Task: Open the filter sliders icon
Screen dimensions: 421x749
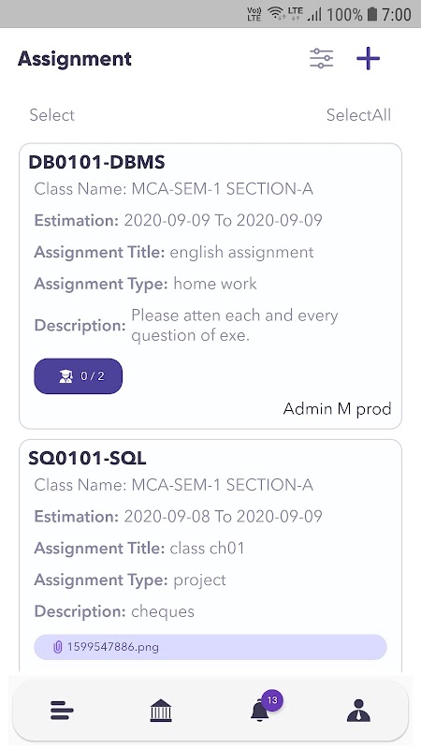Action: coord(321,58)
